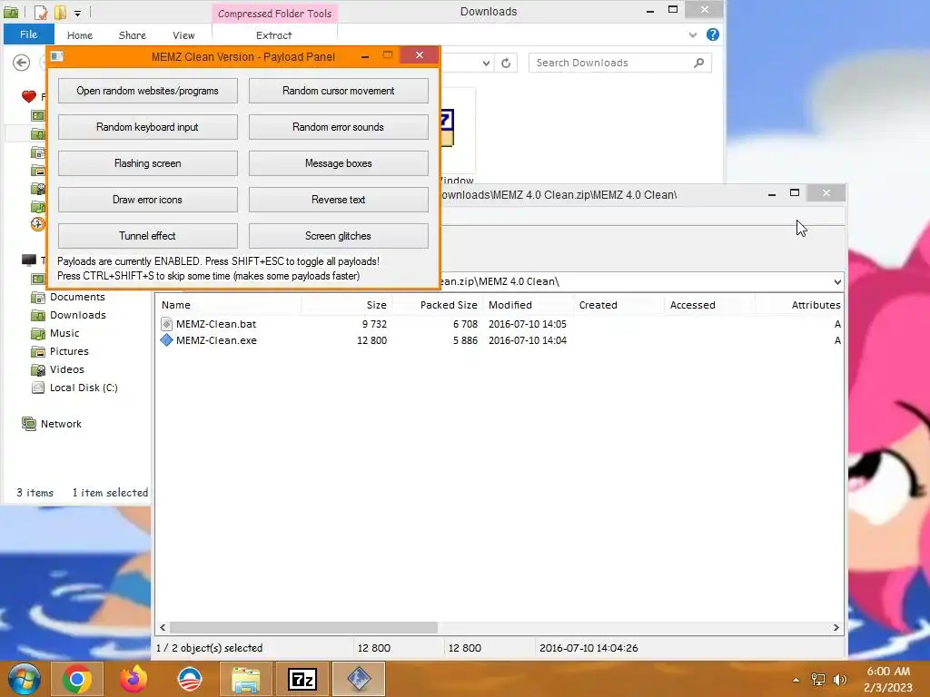Image resolution: width=930 pixels, height=697 pixels.
Task: Toggle Random error sounds payload
Action: point(338,127)
